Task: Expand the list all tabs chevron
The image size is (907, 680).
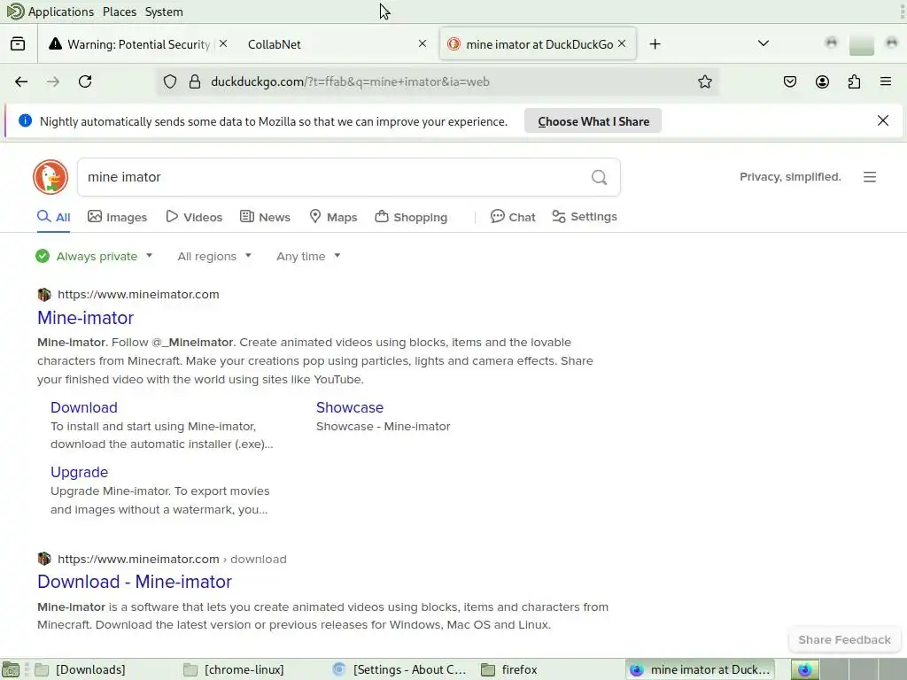Action: click(x=763, y=44)
